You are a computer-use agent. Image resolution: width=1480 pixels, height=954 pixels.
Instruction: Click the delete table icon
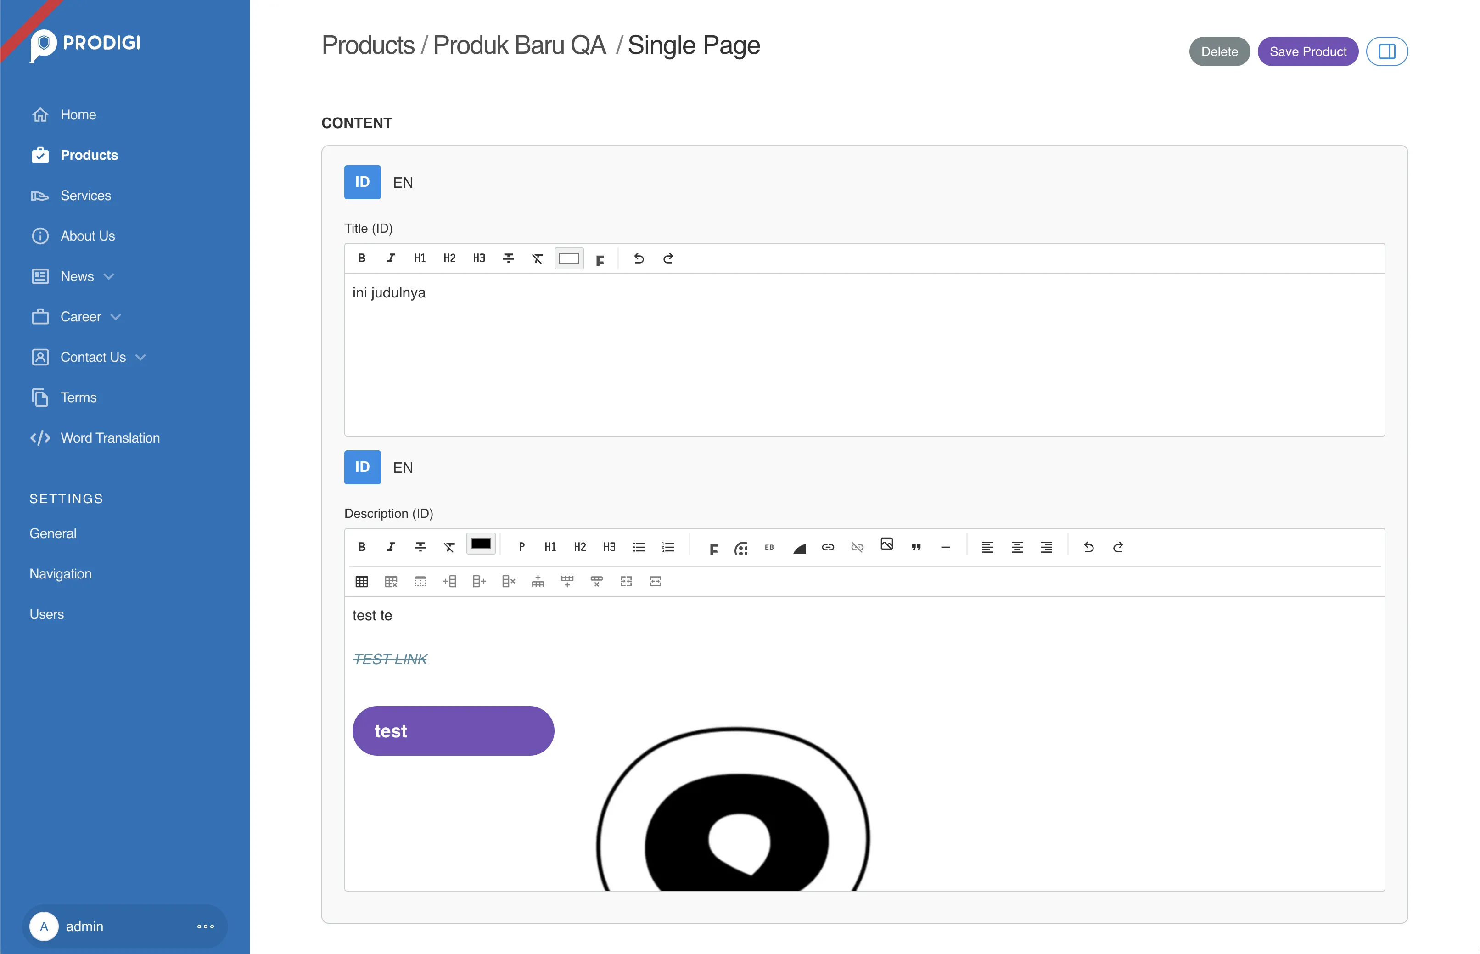coord(391,581)
